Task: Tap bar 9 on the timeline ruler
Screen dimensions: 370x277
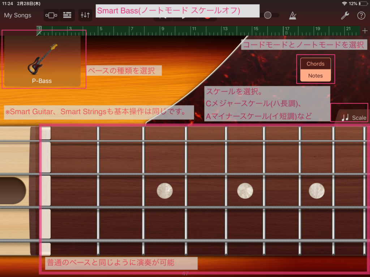Action: tap(163, 28)
